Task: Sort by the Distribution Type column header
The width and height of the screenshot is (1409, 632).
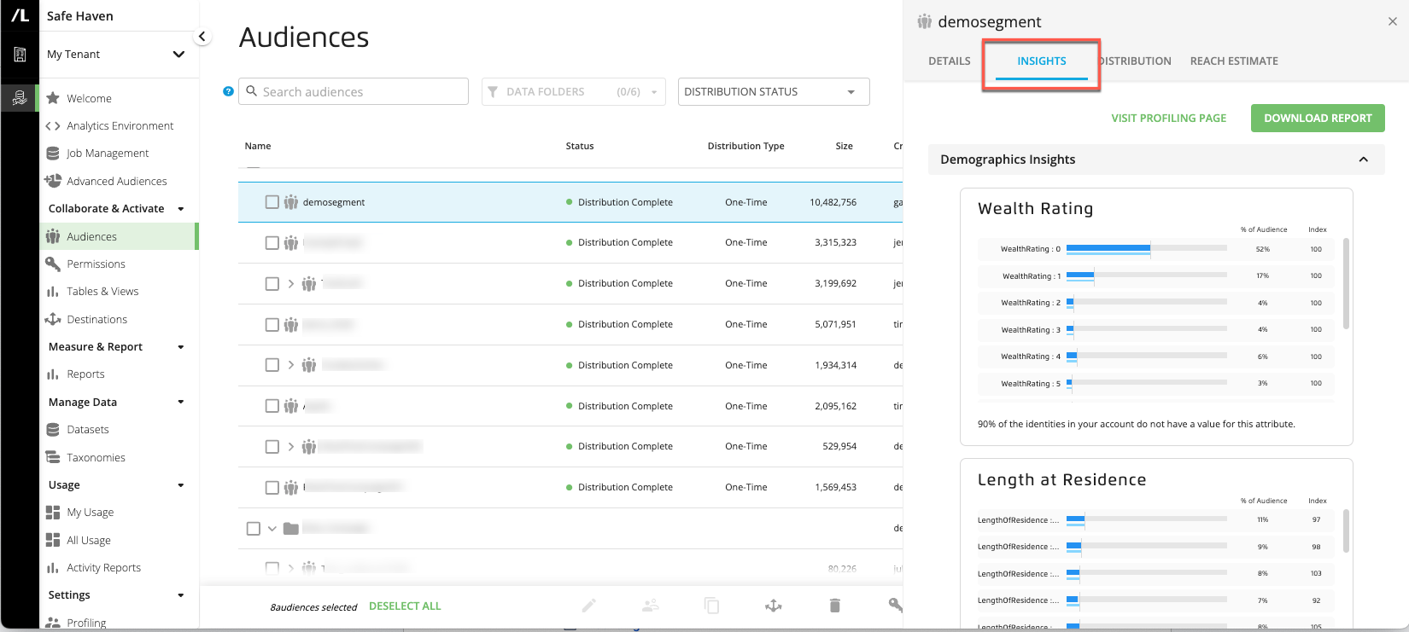Action: click(x=745, y=146)
